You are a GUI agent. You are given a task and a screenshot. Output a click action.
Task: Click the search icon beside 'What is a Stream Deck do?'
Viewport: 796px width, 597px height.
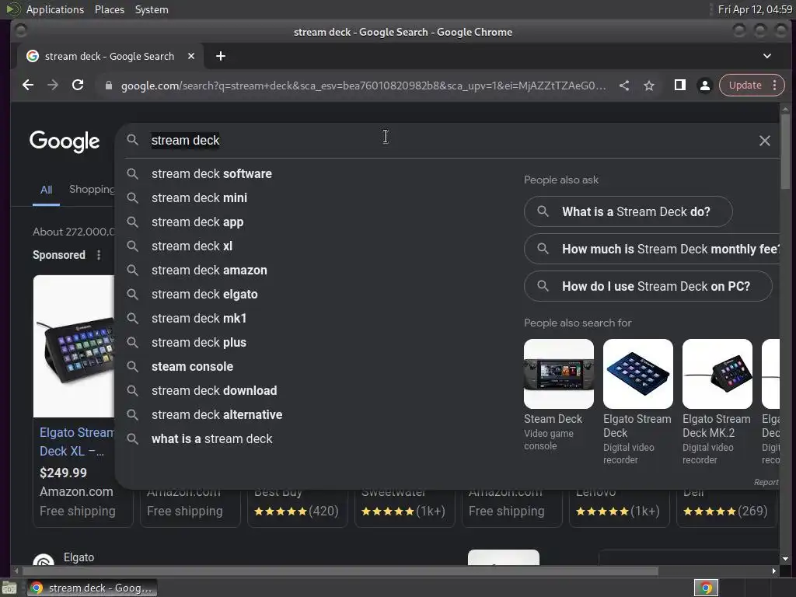(x=543, y=211)
